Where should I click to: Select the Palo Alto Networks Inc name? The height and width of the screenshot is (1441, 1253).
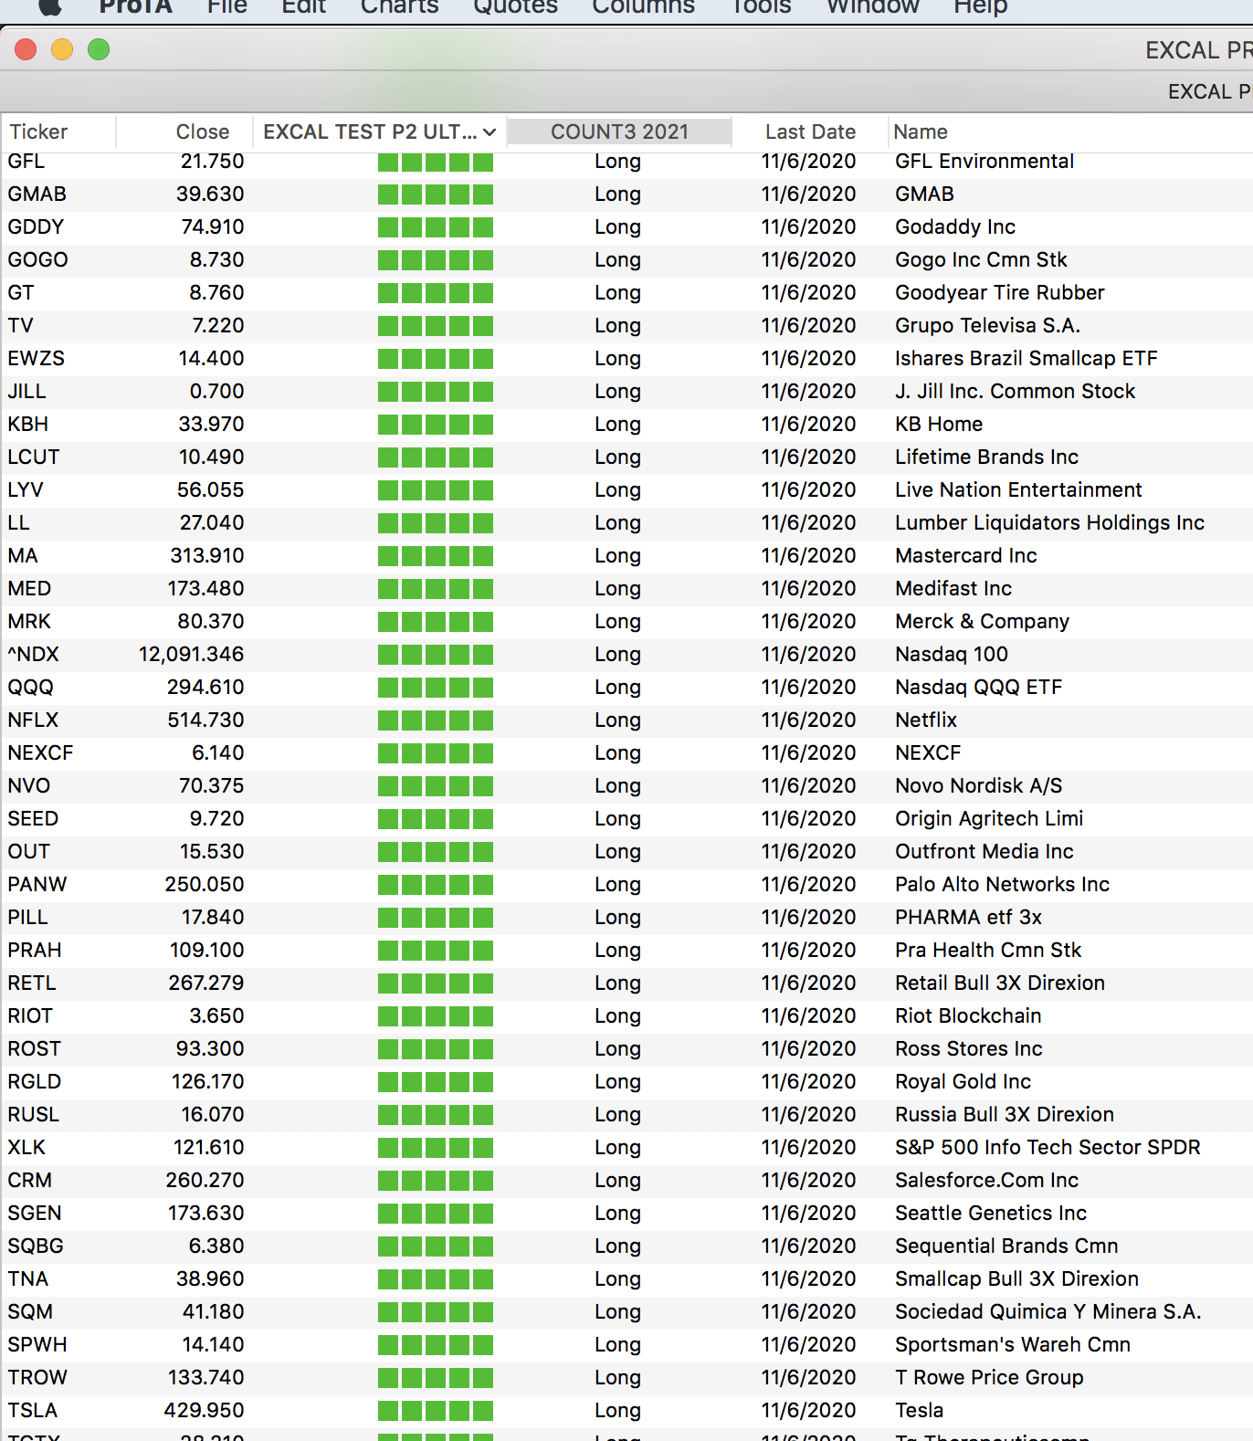point(1002,885)
